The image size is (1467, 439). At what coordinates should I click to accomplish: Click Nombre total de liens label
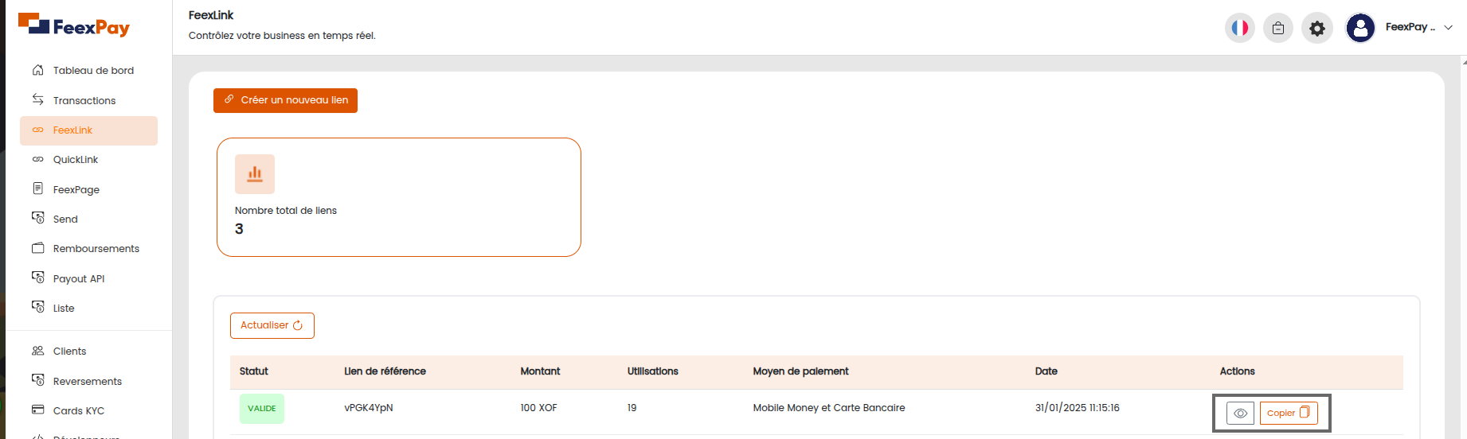click(x=286, y=211)
